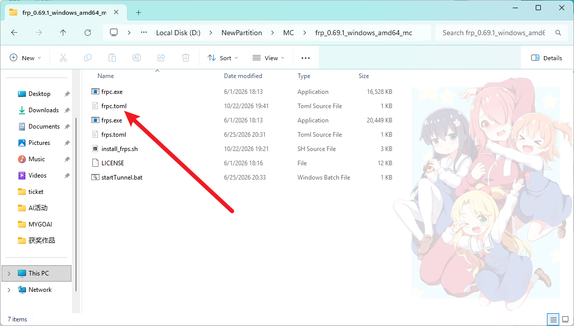Image resolution: width=574 pixels, height=326 pixels.
Task: Toggle the Details pane
Action: [546, 58]
